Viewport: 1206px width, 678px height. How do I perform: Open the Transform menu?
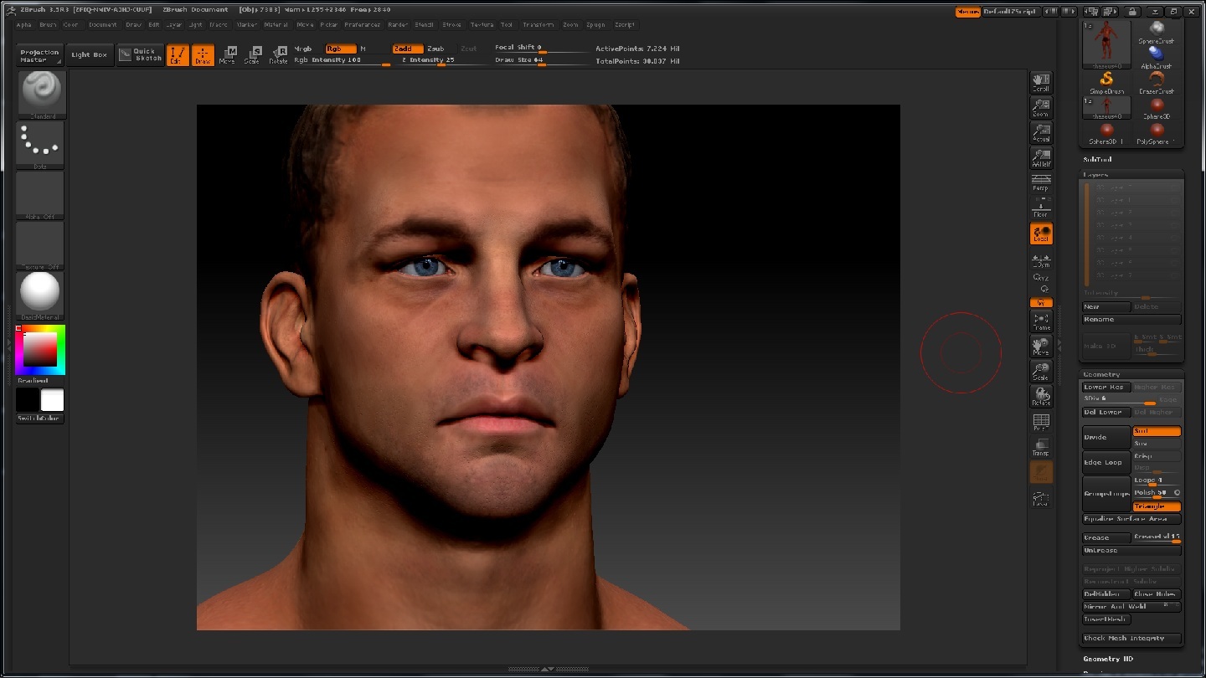coord(539,25)
